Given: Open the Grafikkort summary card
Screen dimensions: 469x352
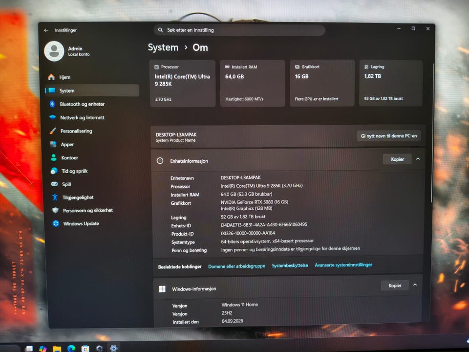Looking at the screenshot, I should click(322, 83).
